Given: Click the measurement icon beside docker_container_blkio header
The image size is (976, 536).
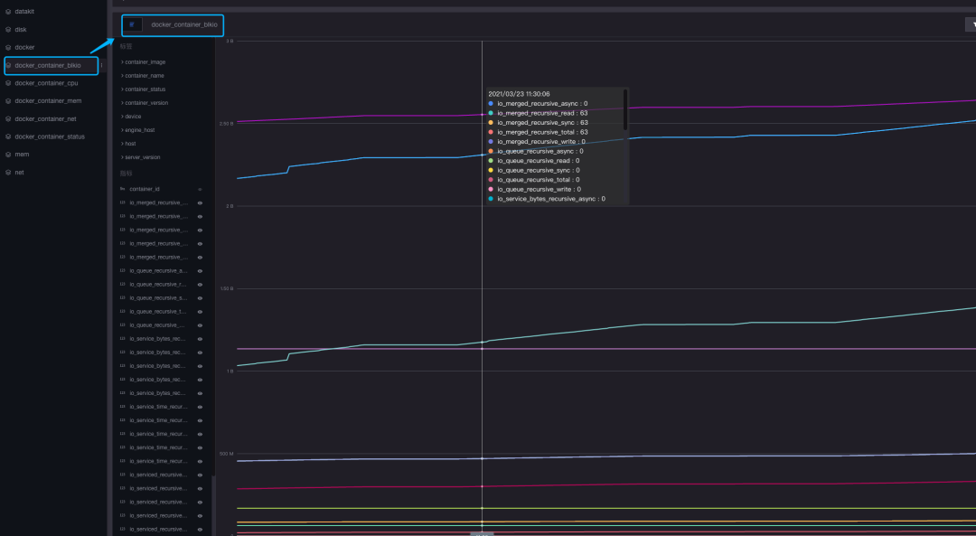Looking at the screenshot, I should click(x=132, y=24).
